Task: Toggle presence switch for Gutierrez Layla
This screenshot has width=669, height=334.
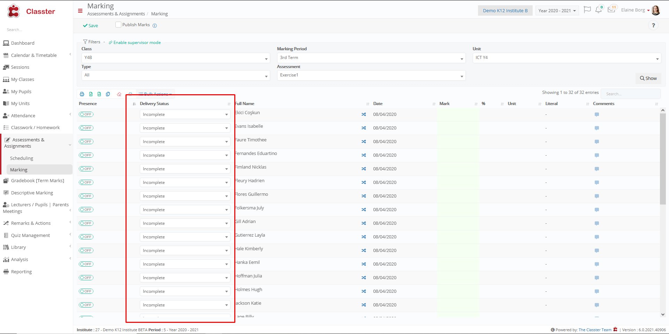Action: (x=86, y=237)
